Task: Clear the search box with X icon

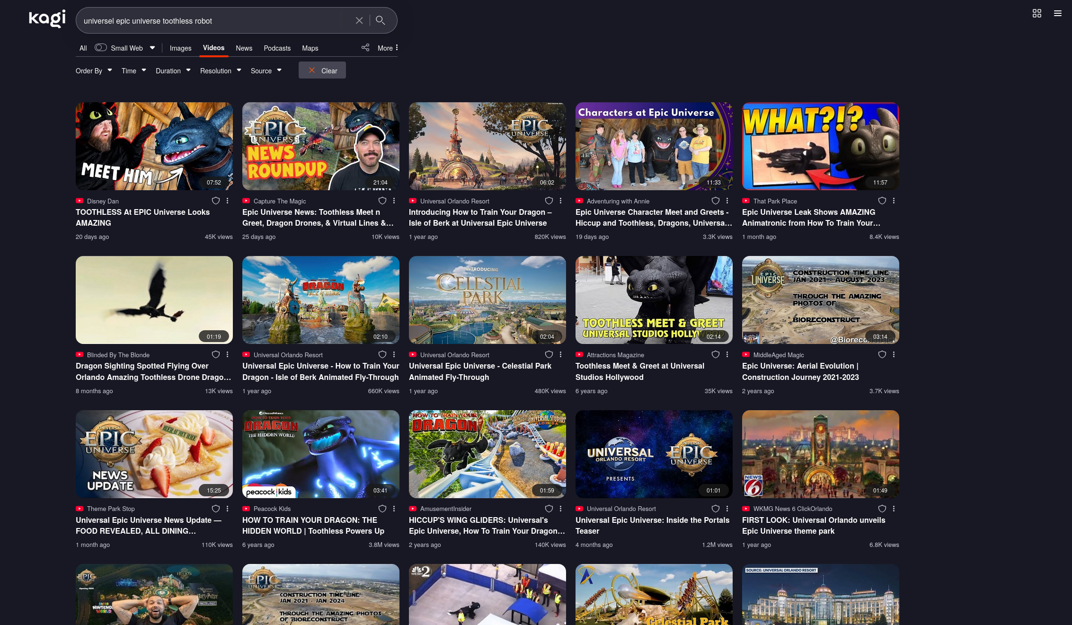Action: (x=359, y=20)
